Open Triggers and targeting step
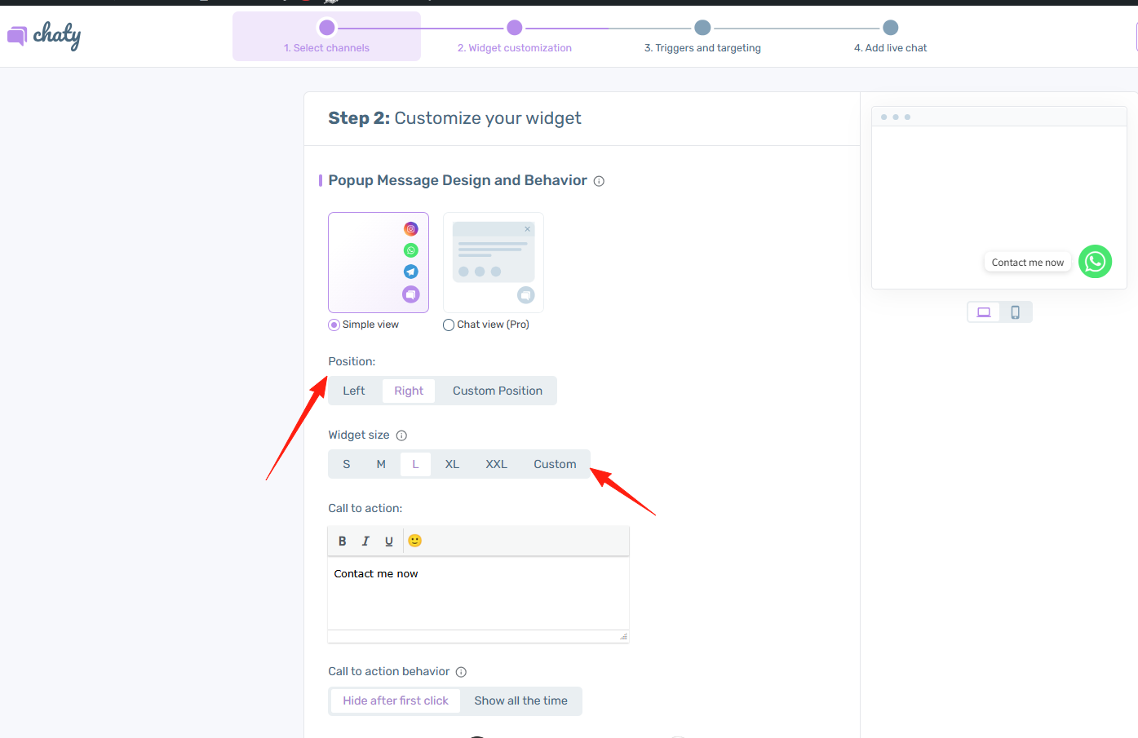 702,37
